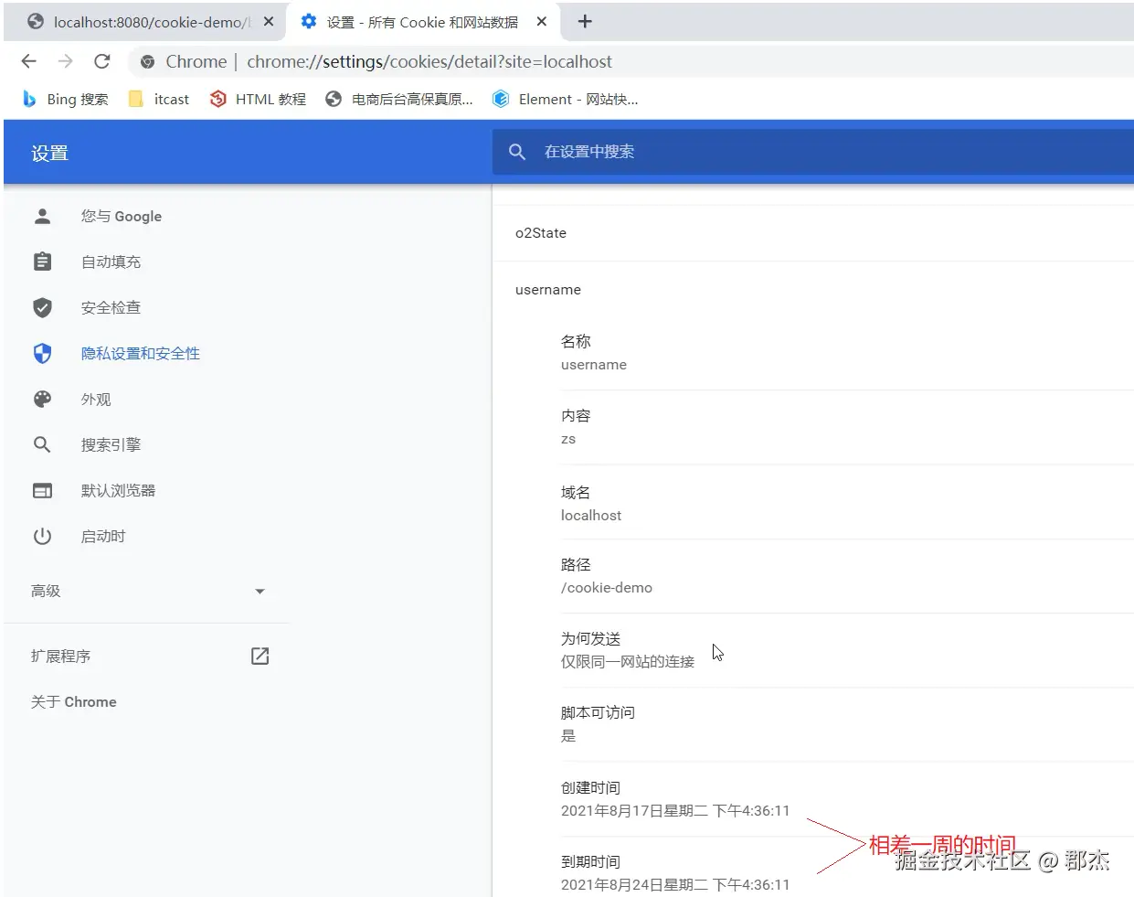Click the magnifier icon for 搜索引擎
Image resolution: width=1134 pixels, height=897 pixels.
(x=42, y=444)
